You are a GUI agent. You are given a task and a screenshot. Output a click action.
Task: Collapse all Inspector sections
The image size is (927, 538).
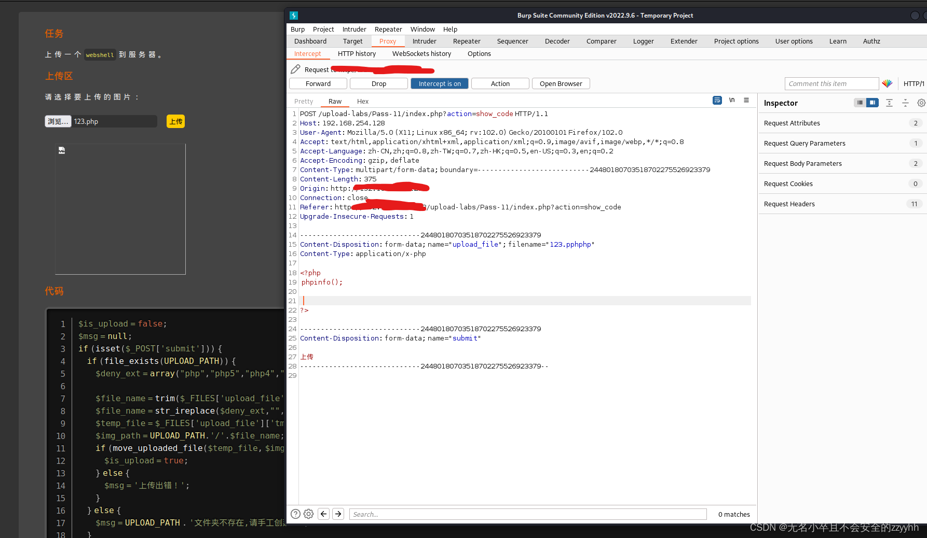905,103
